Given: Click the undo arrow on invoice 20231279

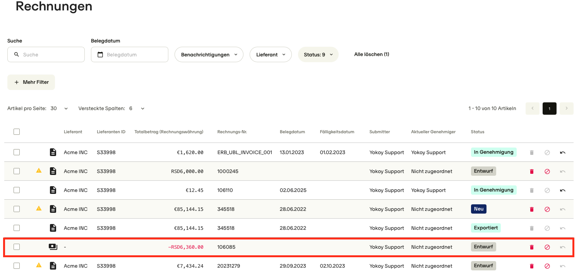Looking at the screenshot, I should click(x=562, y=266).
